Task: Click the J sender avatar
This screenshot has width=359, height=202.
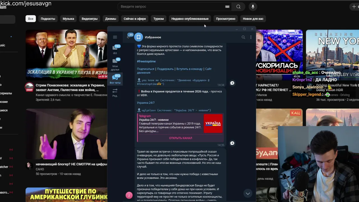Action: click(129, 196)
